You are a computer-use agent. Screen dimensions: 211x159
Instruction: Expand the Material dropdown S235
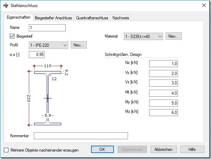coord(143,36)
